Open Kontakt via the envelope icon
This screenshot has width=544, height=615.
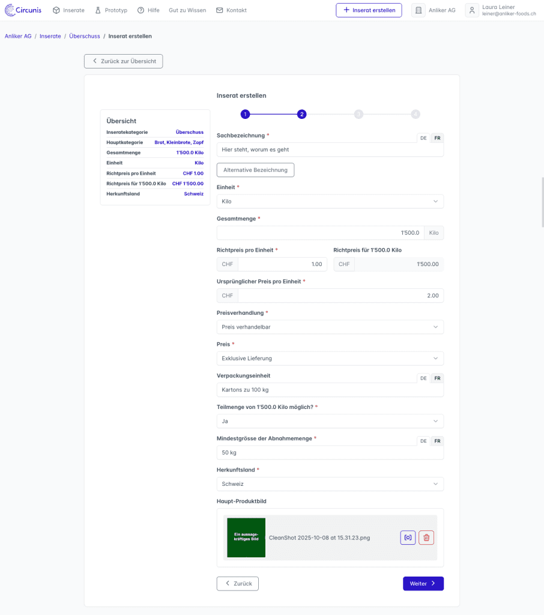coord(219,10)
